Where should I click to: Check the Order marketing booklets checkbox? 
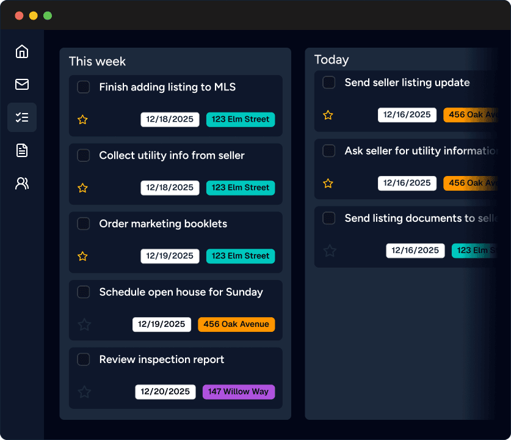(84, 224)
